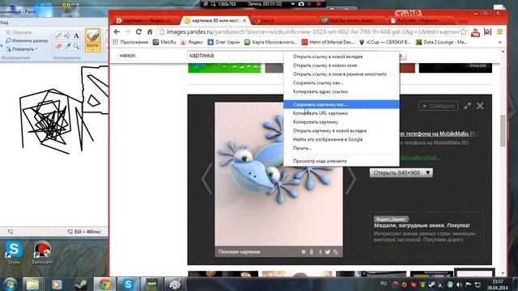Select the Text tool in Paint

(x=76, y=36)
